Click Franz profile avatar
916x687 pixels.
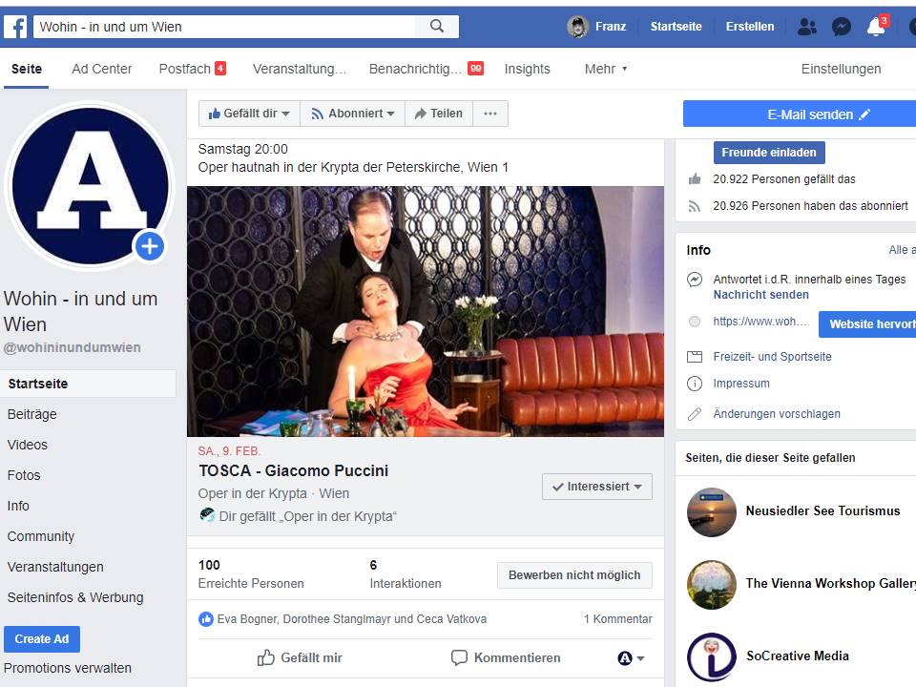pos(578,27)
